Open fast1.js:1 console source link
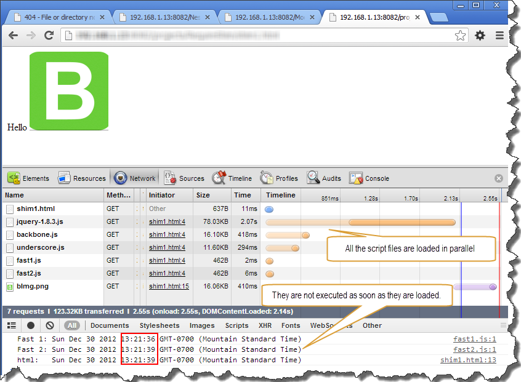 (474, 339)
